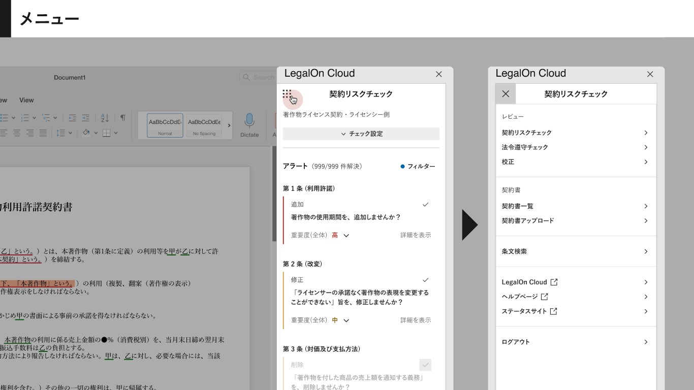This screenshot has height=390, width=694.
Task: Open the shading color dropdown arrow in Word
Action: coord(96,133)
